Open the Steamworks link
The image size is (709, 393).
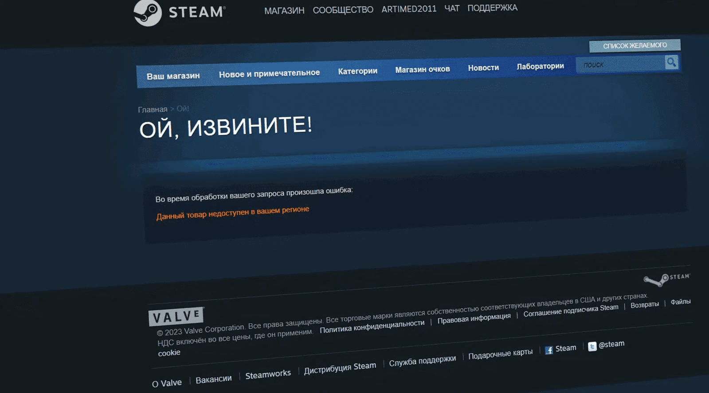(268, 374)
